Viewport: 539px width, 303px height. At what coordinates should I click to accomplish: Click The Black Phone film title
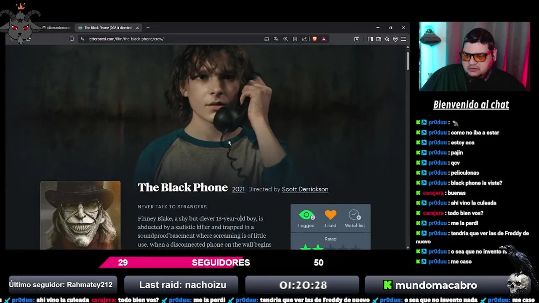183,188
